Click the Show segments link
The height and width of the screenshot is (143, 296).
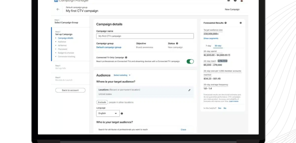211,38
